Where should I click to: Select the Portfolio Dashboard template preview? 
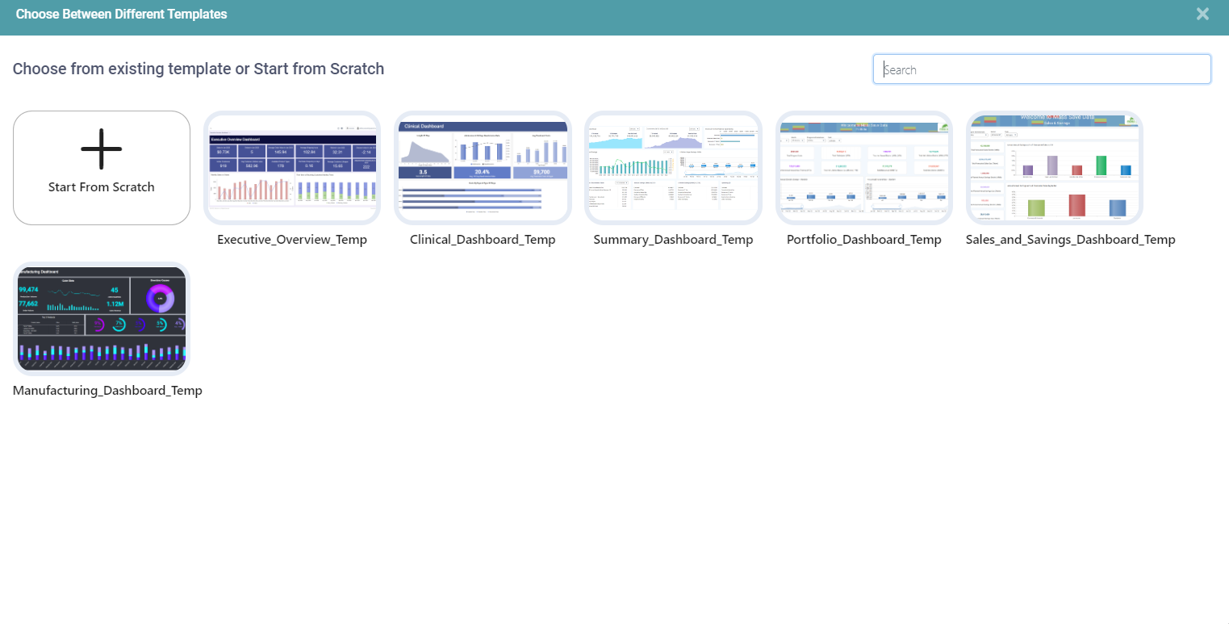pos(863,168)
